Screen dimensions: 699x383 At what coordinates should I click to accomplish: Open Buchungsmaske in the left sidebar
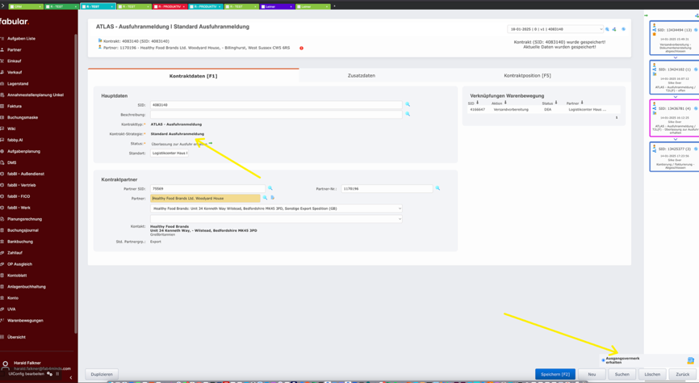click(x=23, y=117)
